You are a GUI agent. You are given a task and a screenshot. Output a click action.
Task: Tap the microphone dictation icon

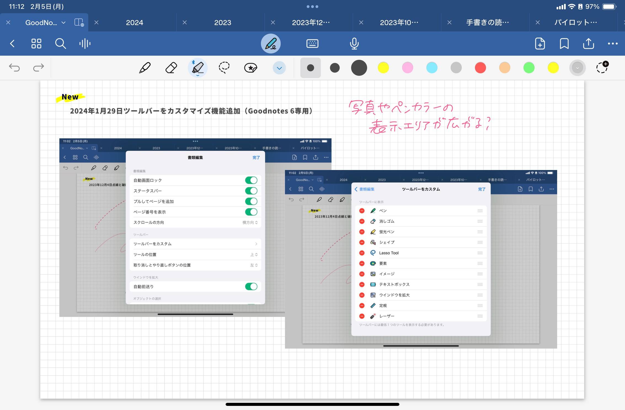(x=354, y=44)
